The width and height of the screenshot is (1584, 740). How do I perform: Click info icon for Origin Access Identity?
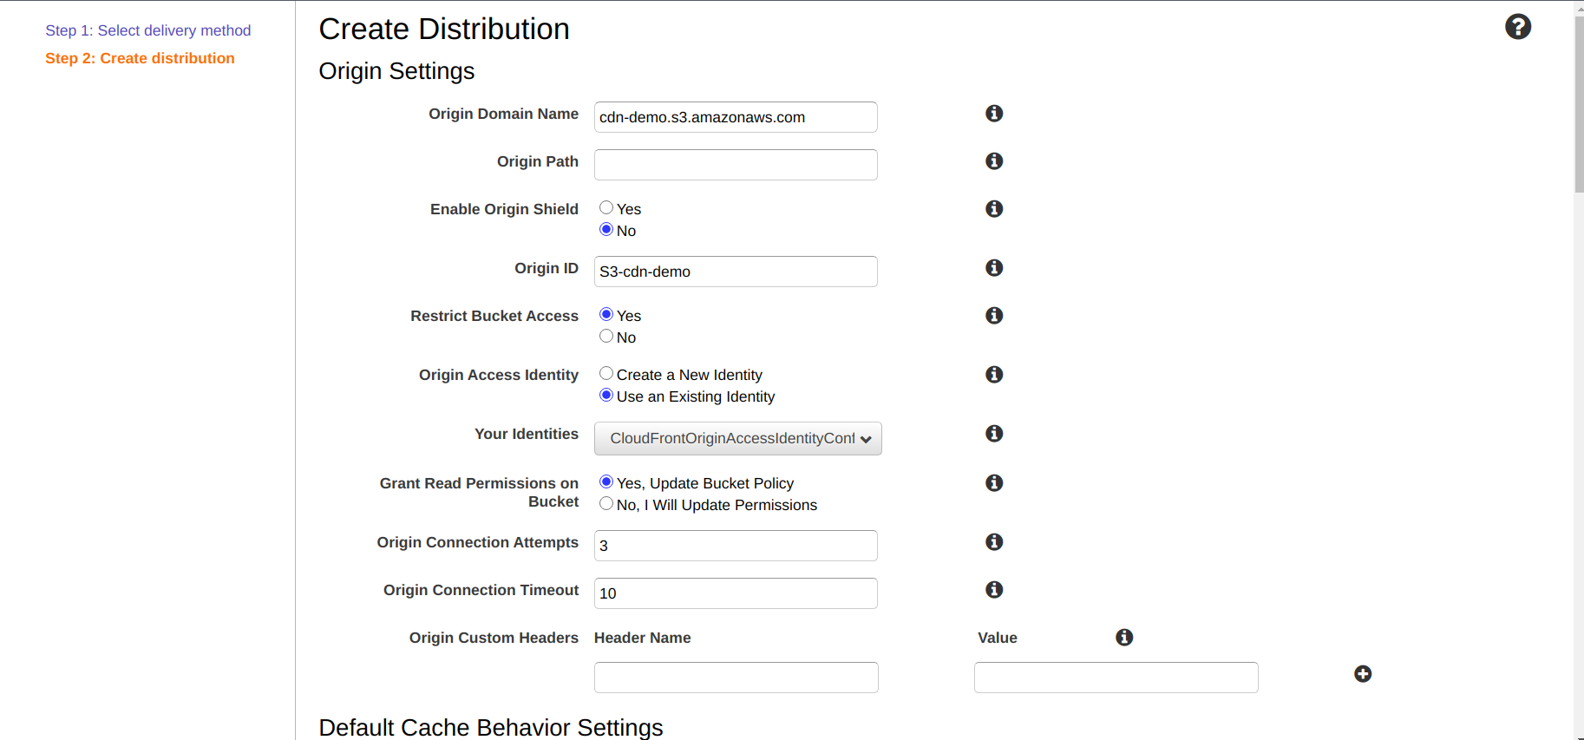pos(994,375)
